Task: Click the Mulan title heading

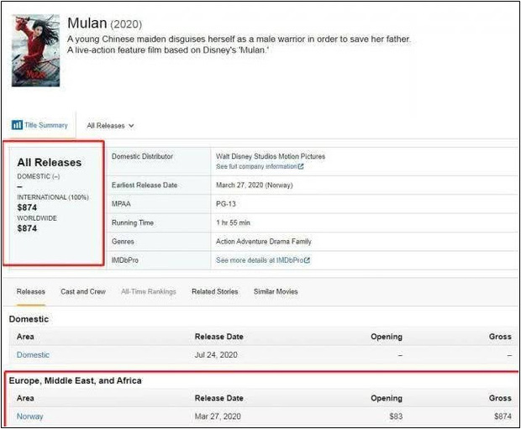Action: pos(87,23)
